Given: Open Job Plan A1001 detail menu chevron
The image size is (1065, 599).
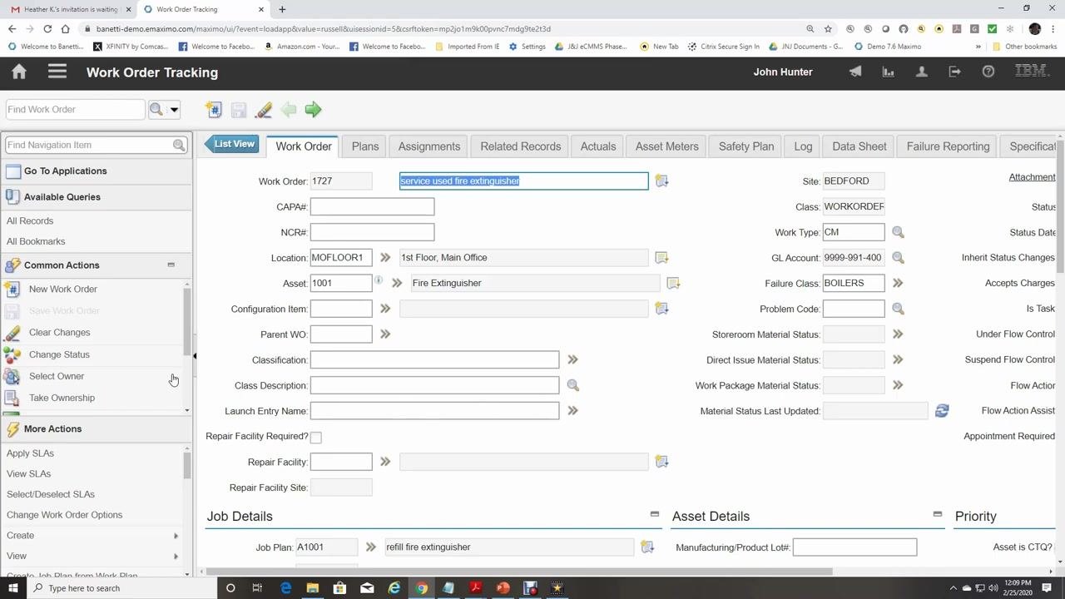Looking at the screenshot, I should tap(370, 547).
